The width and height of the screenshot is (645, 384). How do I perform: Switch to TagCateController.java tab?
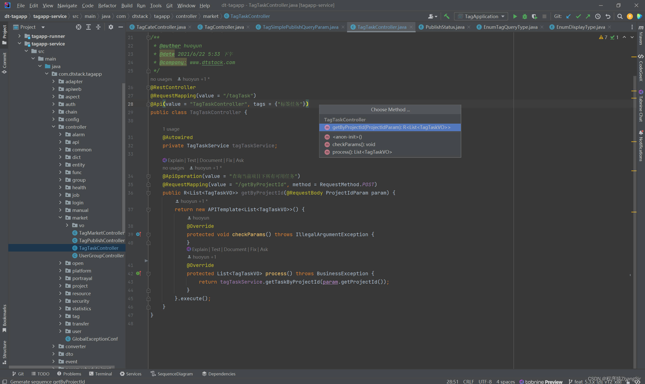click(x=161, y=27)
